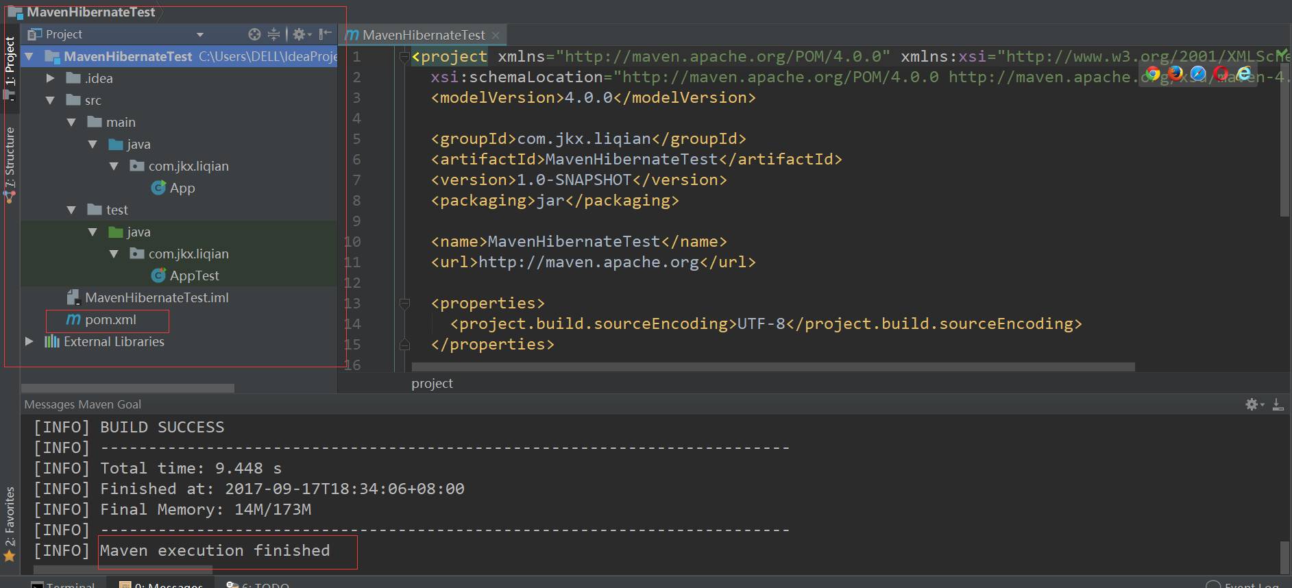This screenshot has height=588, width=1292.
Task: Select AppTest in the project tree
Action: tap(195, 275)
